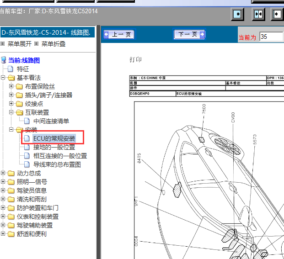Go to previous page with 上一页
The height and width of the screenshot is (259, 284).
[x=119, y=34]
